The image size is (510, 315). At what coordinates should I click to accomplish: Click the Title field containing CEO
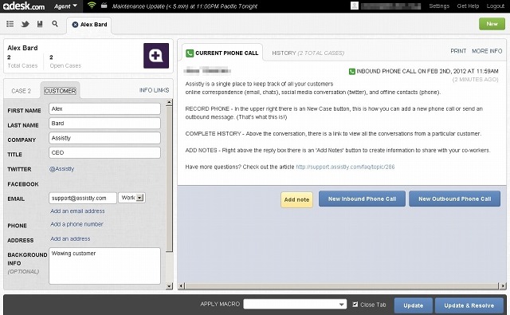click(104, 152)
